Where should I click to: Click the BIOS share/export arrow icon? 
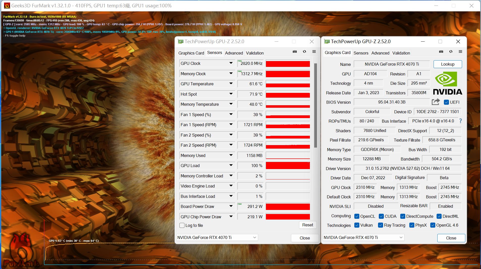click(436, 102)
